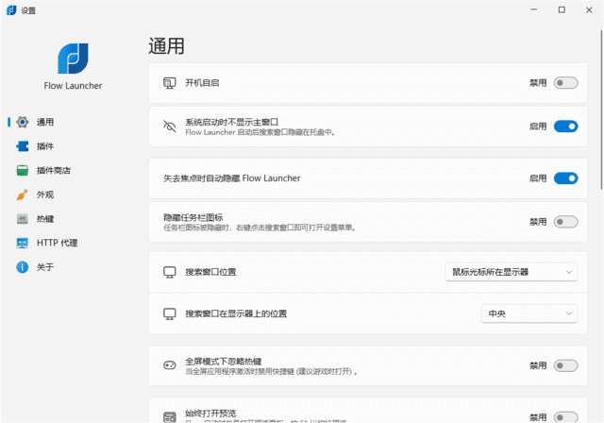Image resolution: width=604 pixels, height=423 pixels.
Task: Open the 关于 page label
Action: [x=45, y=267]
